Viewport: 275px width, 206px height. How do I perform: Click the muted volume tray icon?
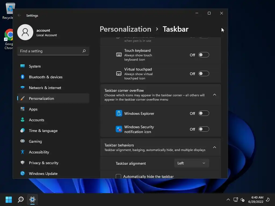click(x=243, y=200)
